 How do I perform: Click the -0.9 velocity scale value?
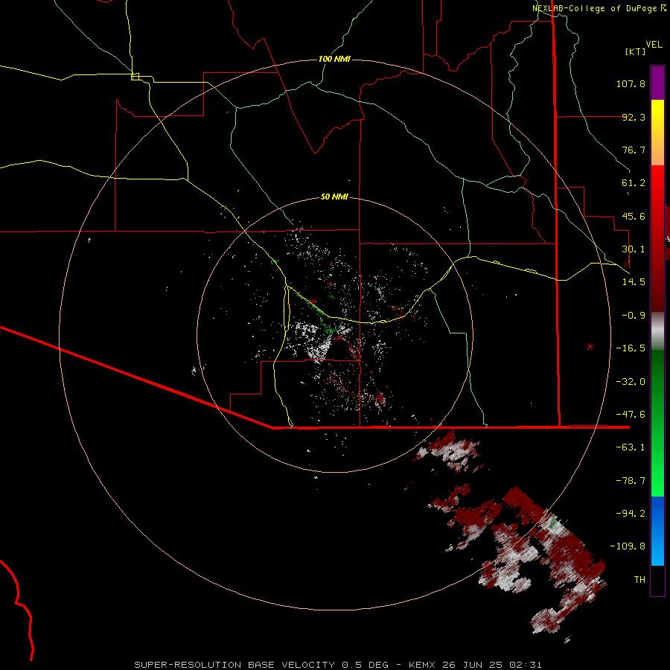[x=634, y=316]
